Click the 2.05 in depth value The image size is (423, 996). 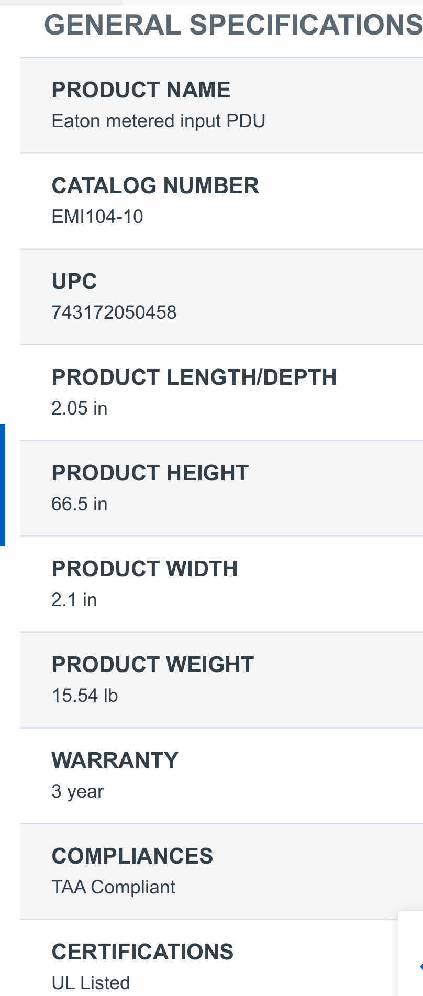click(x=79, y=408)
